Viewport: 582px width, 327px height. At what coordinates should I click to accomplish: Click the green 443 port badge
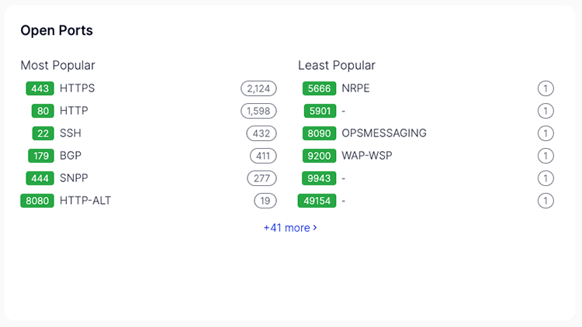click(x=40, y=88)
